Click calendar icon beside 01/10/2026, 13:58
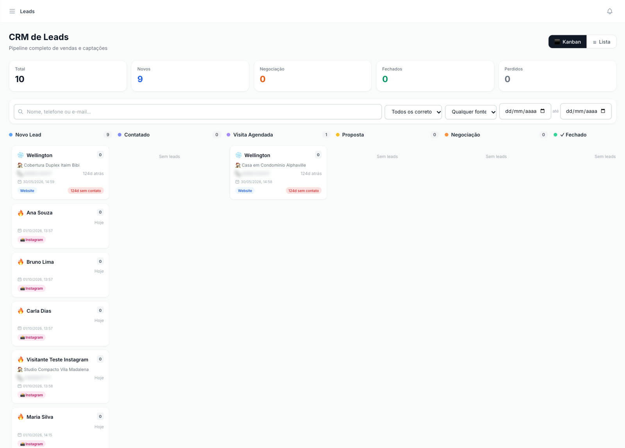 pyautogui.click(x=20, y=386)
